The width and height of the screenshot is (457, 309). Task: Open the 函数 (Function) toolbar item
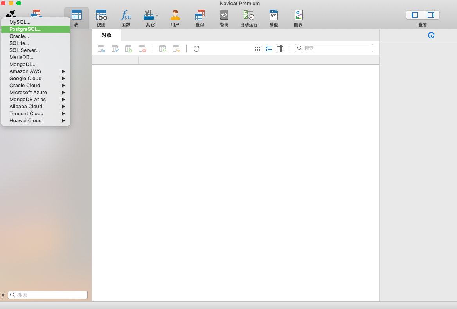tap(126, 18)
